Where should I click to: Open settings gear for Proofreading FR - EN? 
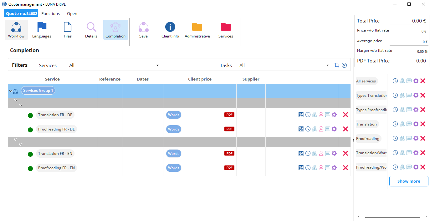[x=334, y=168]
